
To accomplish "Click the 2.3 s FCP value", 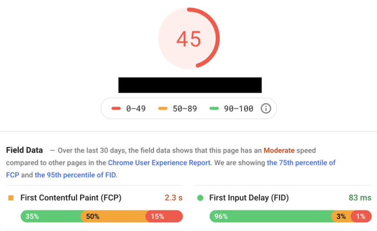I will (173, 198).
